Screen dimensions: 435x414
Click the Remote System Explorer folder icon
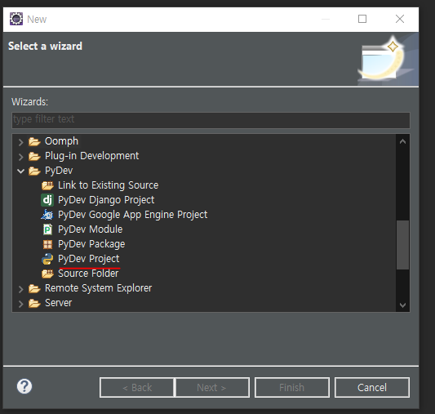coord(34,288)
